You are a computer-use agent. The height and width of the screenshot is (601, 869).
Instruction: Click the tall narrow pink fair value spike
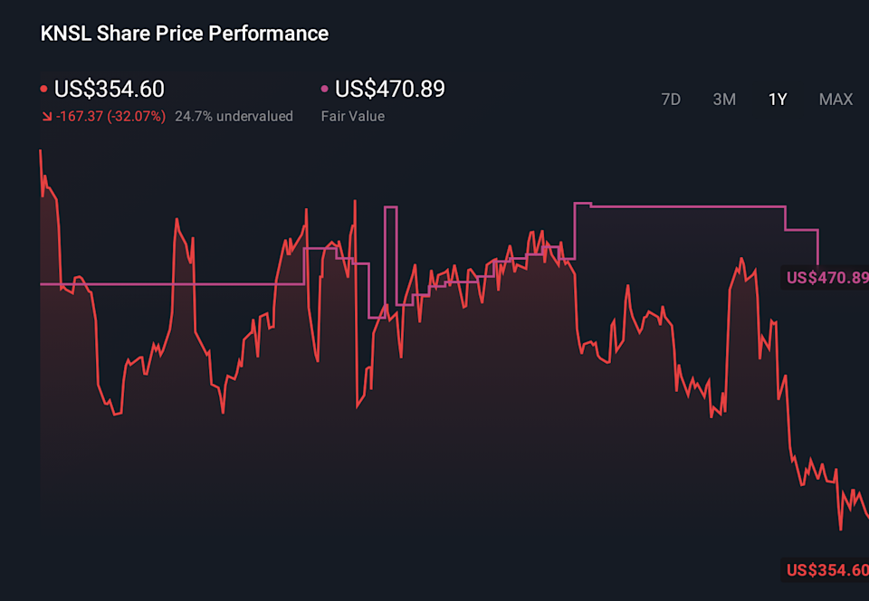(390, 208)
